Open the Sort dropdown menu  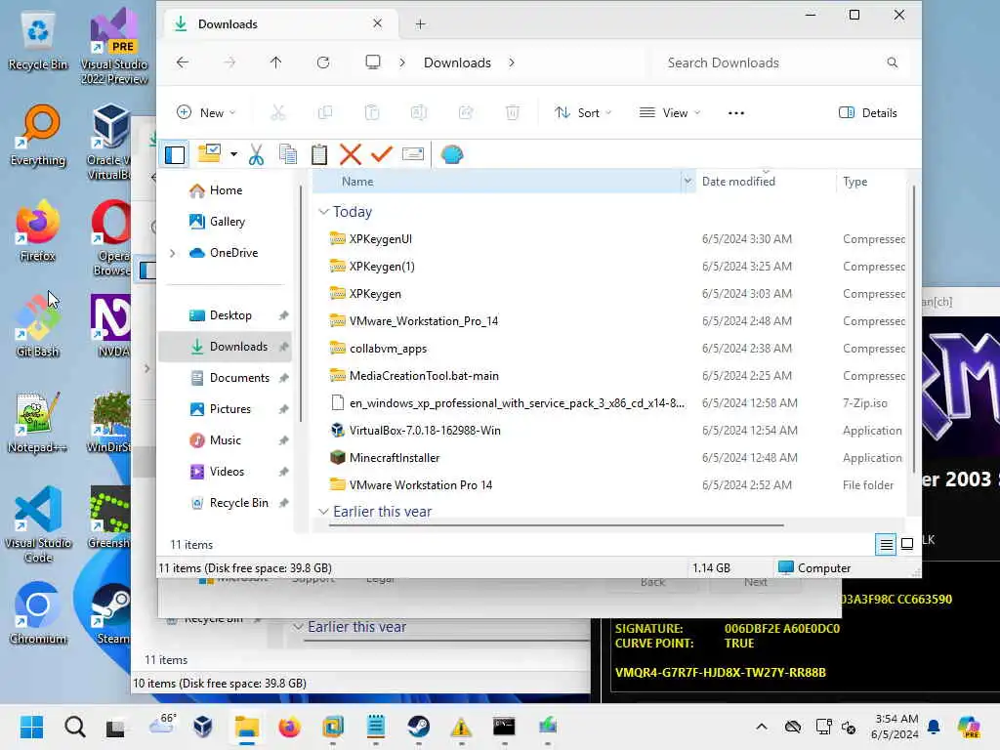point(583,113)
